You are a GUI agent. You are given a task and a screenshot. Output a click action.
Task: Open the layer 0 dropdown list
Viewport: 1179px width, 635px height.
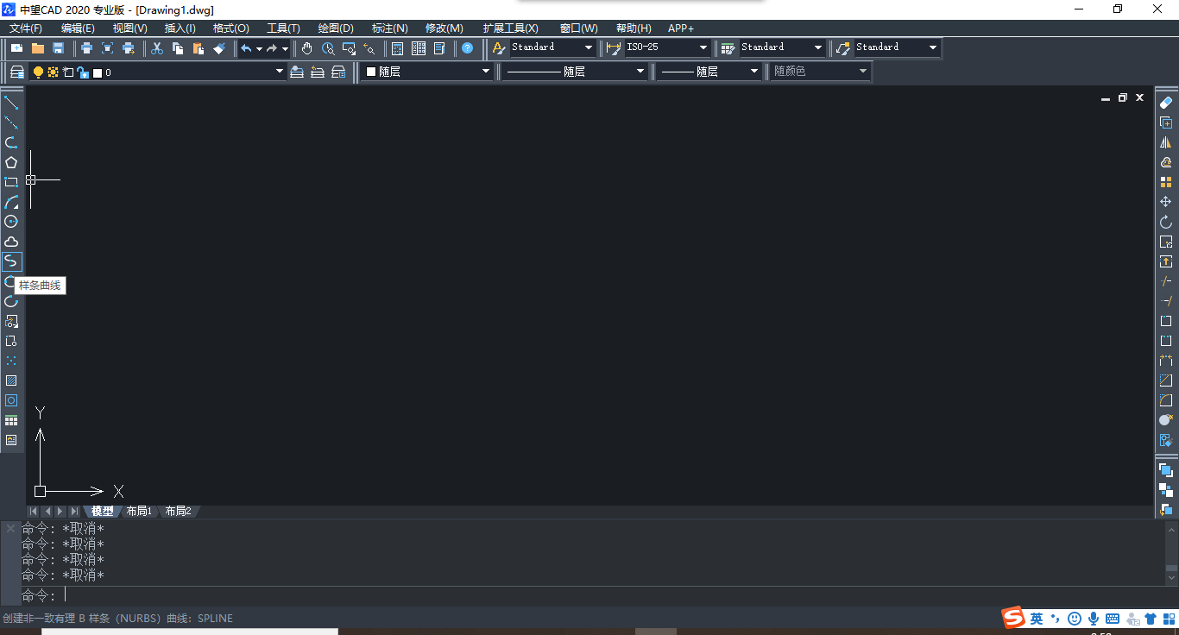[x=279, y=72]
